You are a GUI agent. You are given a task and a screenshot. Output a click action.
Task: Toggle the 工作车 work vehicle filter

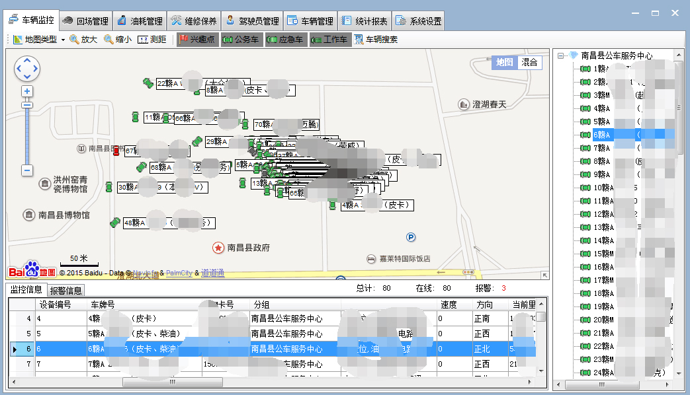click(329, 40)
